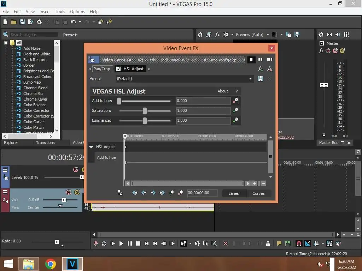Click the Luminance value field

(203, 121)
